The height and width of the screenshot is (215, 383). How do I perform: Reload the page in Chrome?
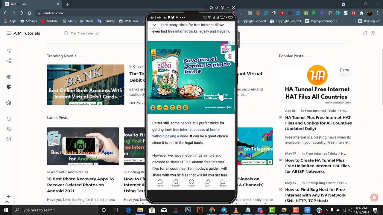pyautogui.click(x=21, y=13)
